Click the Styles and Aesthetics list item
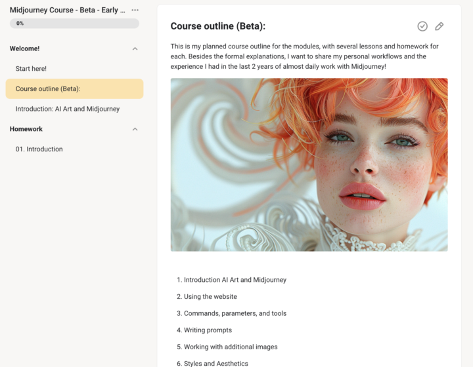This screenshot has height=367, width=473. 215,364
